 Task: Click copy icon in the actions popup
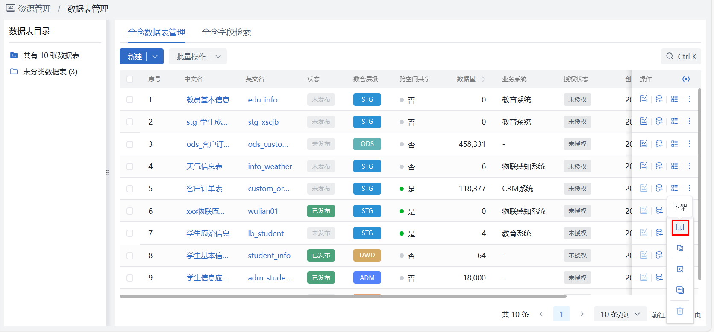pyautogui.click(x=680, y=248)
